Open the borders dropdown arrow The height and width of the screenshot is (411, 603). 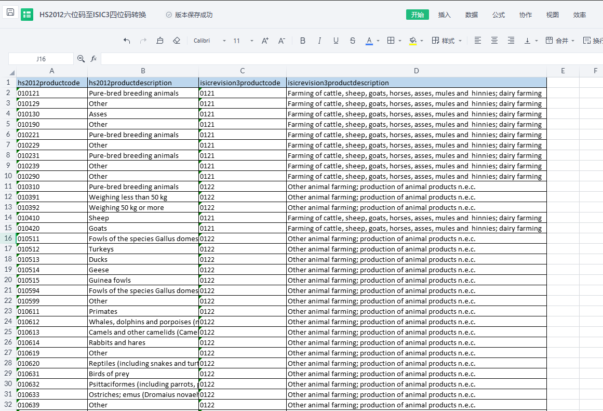tap(400, 41)
